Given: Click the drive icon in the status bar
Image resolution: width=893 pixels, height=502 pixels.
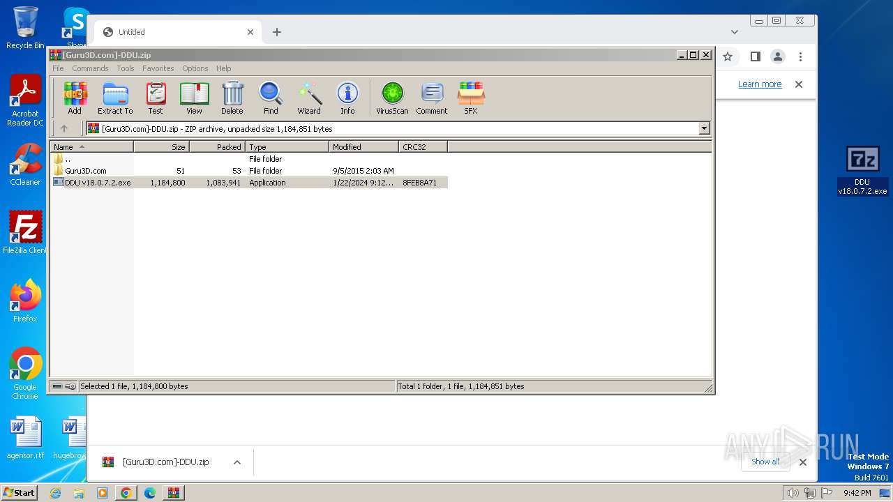Looking at the screenshot, I should tap(57, 386).
